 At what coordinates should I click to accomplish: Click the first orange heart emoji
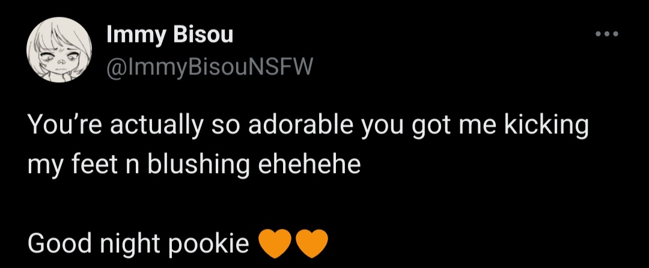(x=275, y=244)
